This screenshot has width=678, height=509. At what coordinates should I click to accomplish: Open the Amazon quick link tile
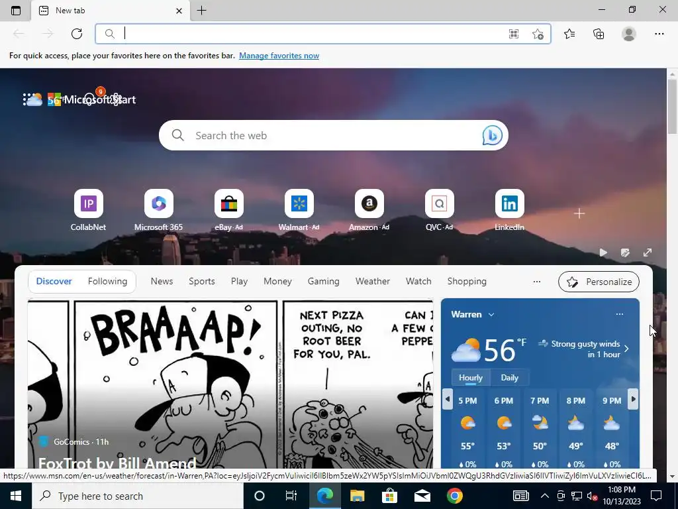369,210
